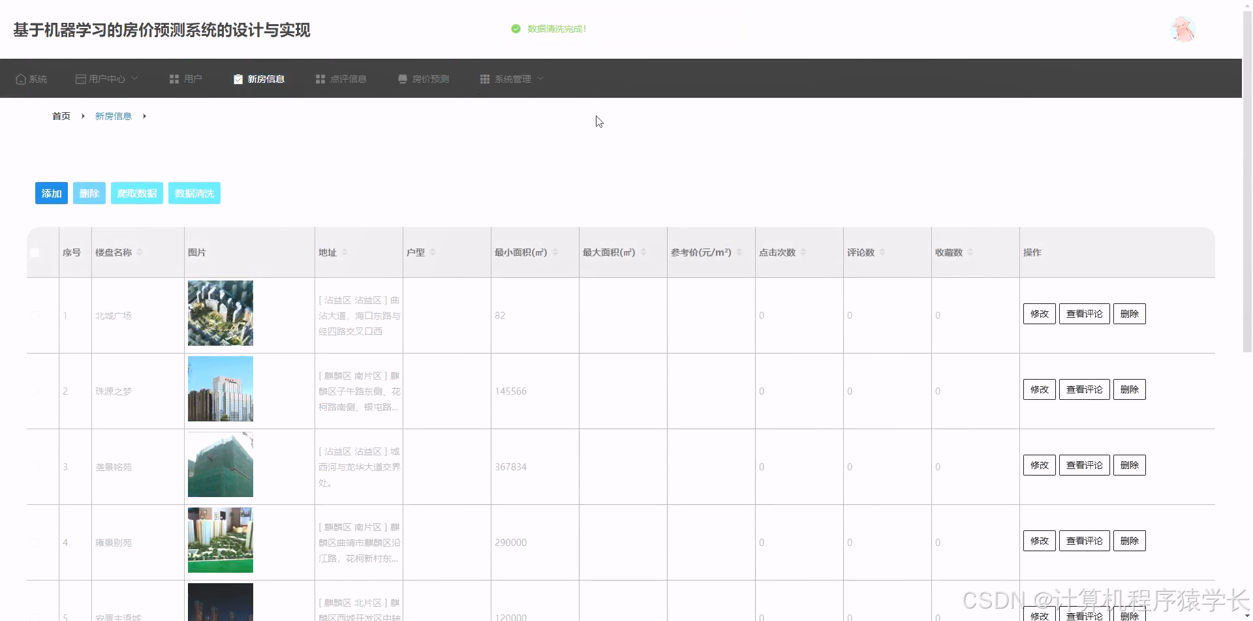Click the 最小面积 value 290000

click(x=510, y=543)
